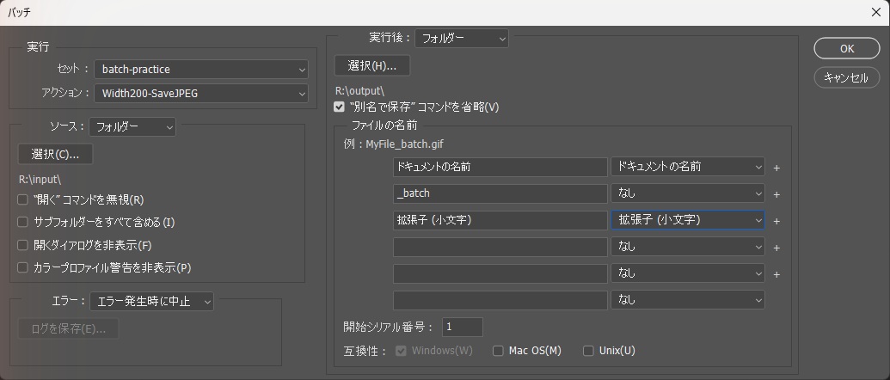Screen dimensions: 890x380
Task: Close the バッチ dialog window
Action: [875, 13]
